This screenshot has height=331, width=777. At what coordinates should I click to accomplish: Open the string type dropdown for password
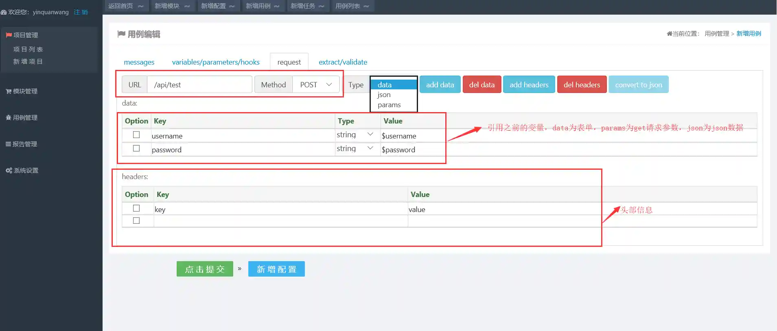(355, 149)
